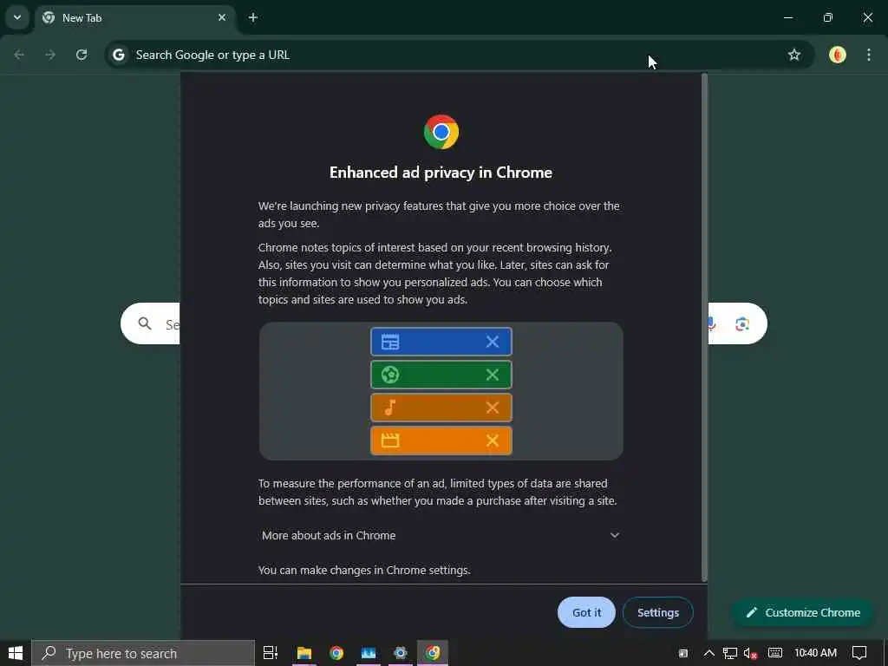This screenshot has width=888, height=666.
Task: Remove the blue topic with its X
Action: 493,342
